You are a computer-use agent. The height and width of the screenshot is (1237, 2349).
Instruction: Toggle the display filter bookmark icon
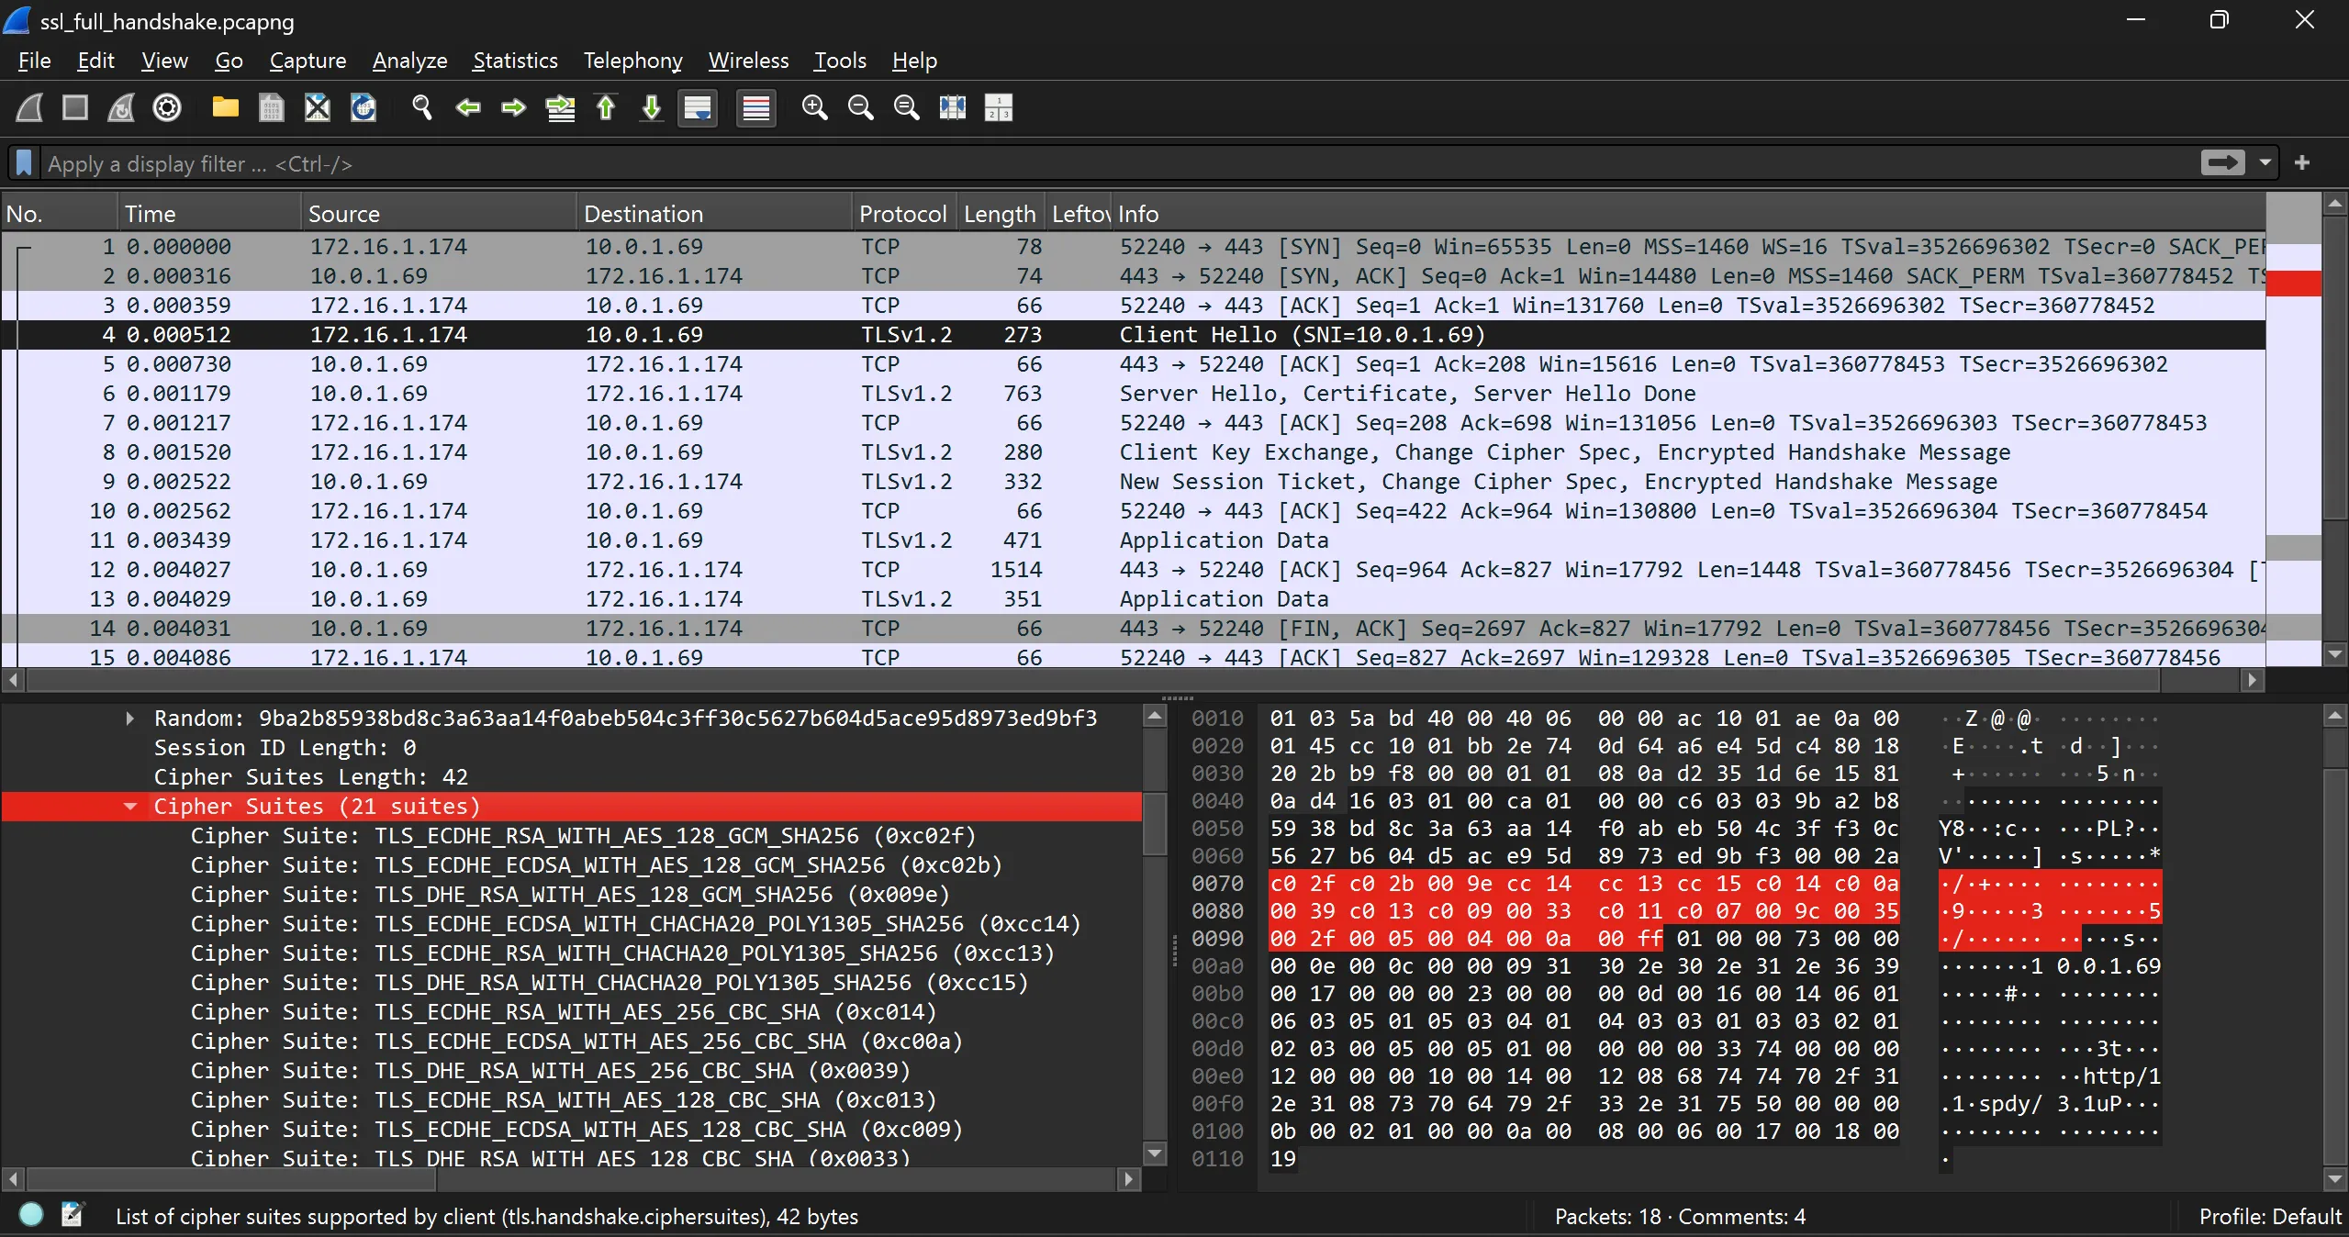[x=24, y=163]
